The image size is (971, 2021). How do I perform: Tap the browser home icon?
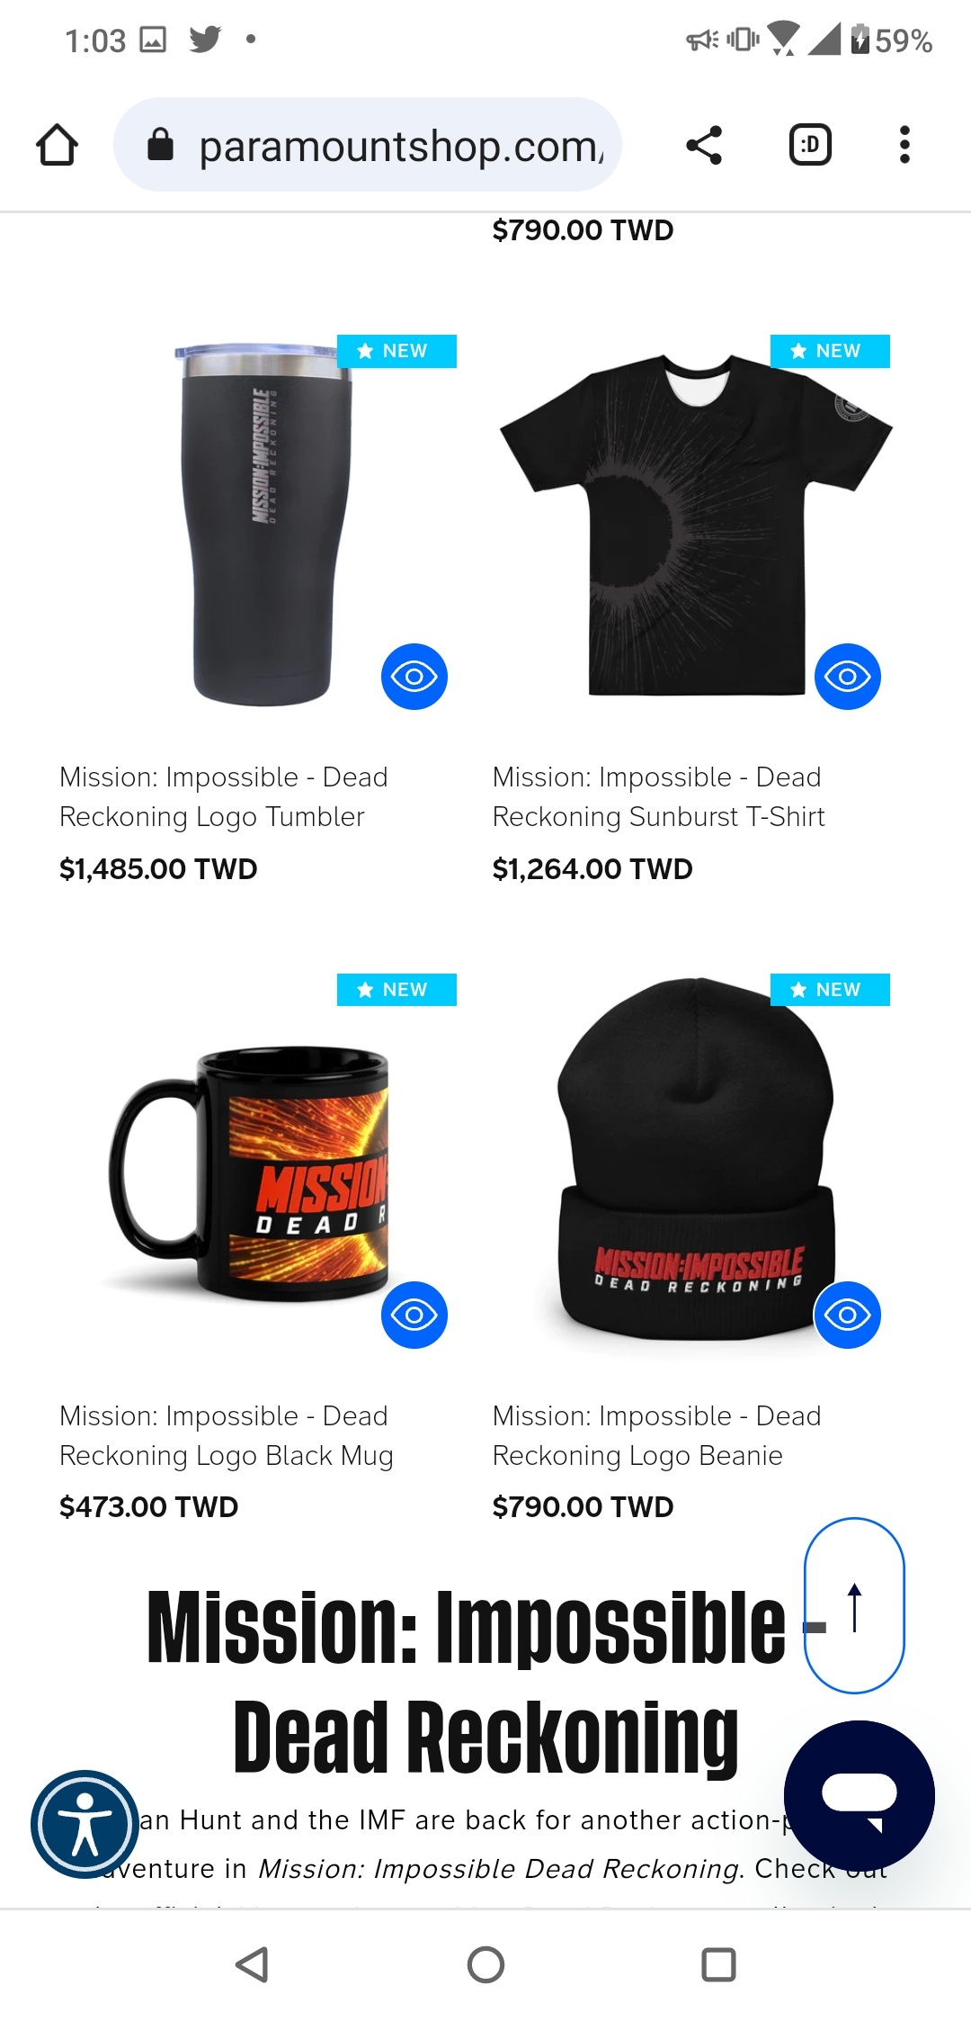pyautogui.click(x=57, y=145)
